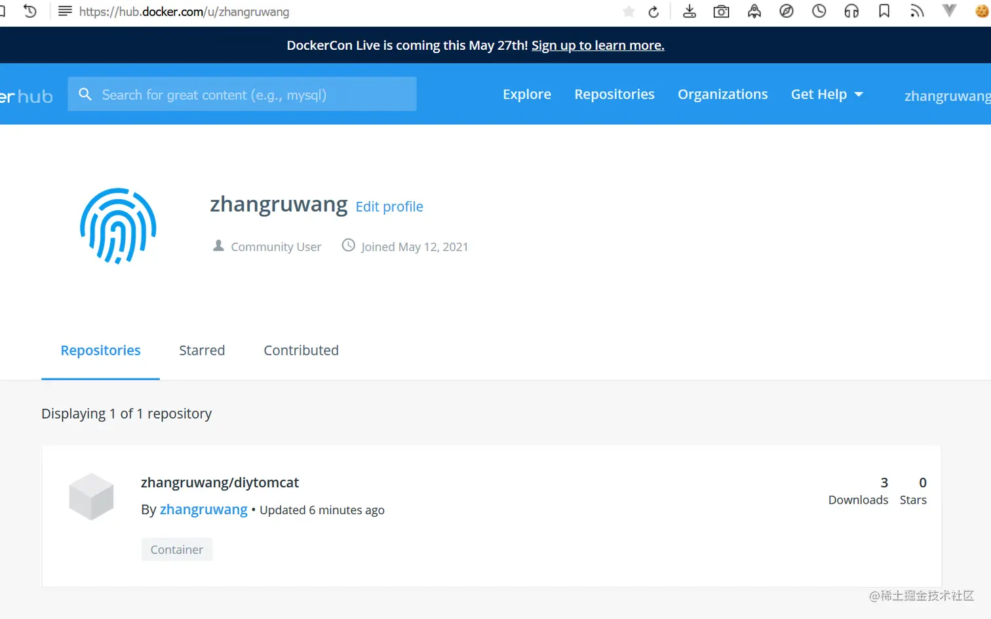Click the RSS feed icon

917,11
